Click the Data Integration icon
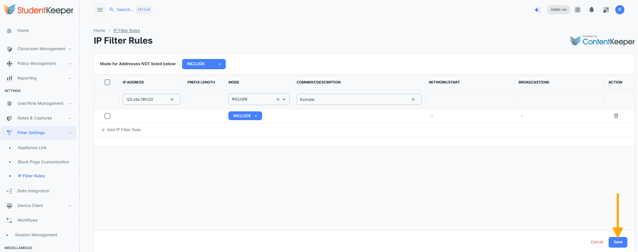Image resolution: width=638 pixels, height=252 pixels. 10,191
